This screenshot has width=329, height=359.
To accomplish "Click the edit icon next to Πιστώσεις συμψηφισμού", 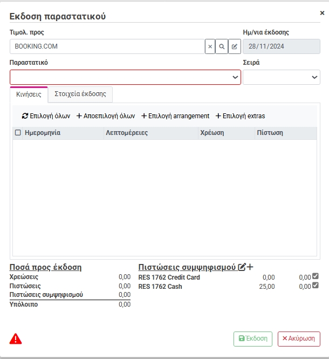I will [x=242, y=267].
